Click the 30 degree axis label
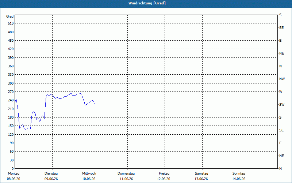This screenshot has height=183, width=292. (12, 160)
